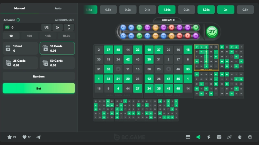Select the 100 preset amount

pos(29,36)
